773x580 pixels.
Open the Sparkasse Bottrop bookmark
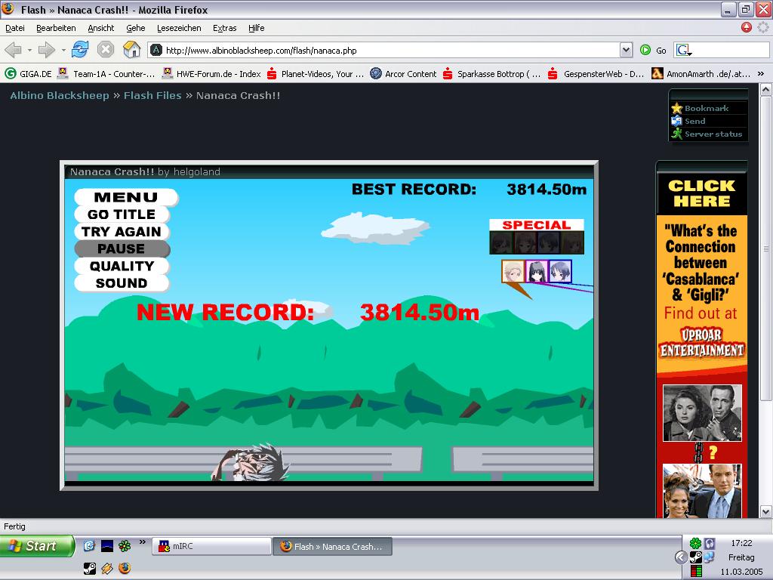tap(491, 74)
